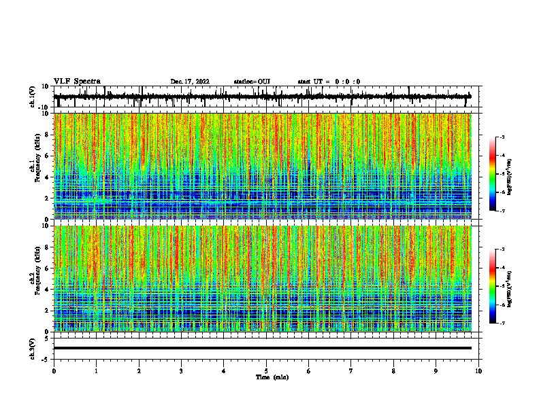This screenshot has height=416, width=539.
Task: Click the time axis tick label '5'
Action: [266, 371]
